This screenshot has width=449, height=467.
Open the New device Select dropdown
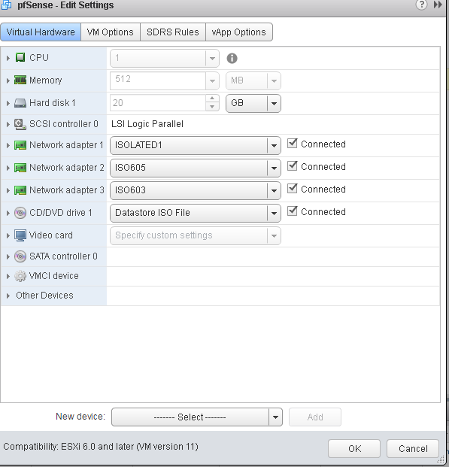(x=196, y=417)
